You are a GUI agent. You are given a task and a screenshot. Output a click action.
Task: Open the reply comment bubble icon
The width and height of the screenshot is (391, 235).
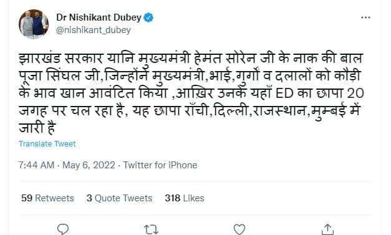point(63,229)
